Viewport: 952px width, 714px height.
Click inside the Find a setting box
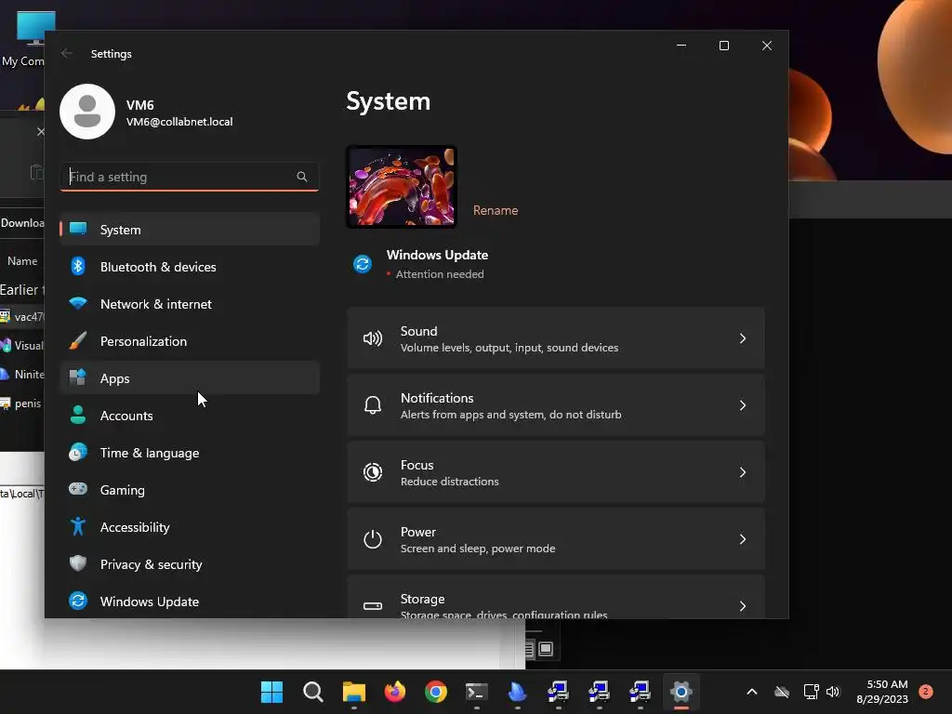[x=190, y=177]
